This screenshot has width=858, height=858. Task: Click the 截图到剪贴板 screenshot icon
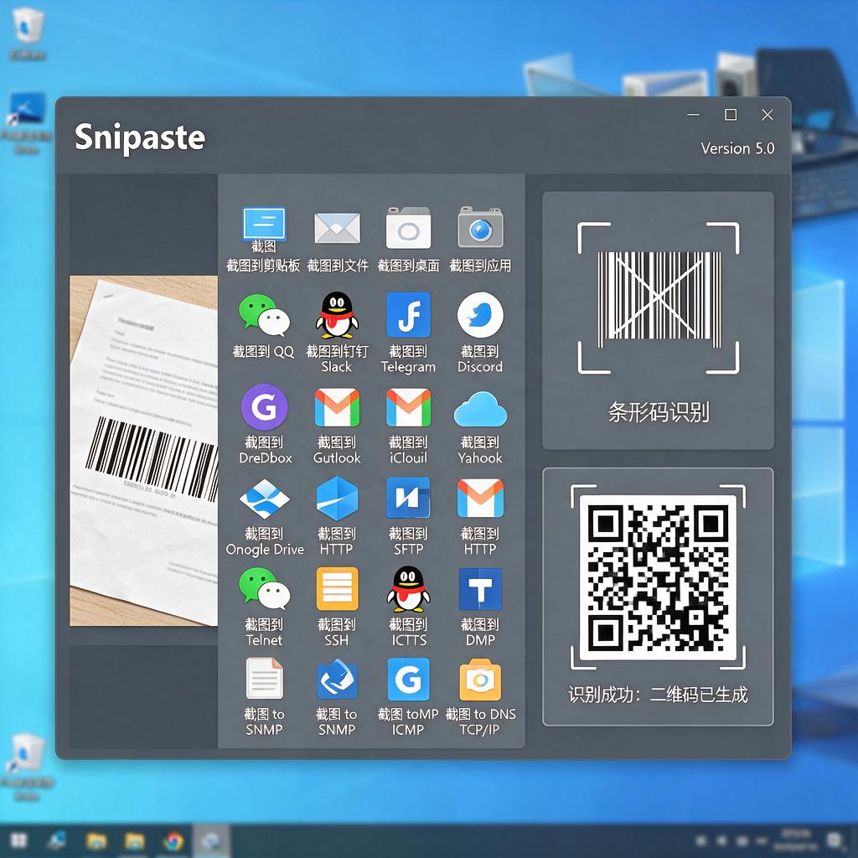264,224
